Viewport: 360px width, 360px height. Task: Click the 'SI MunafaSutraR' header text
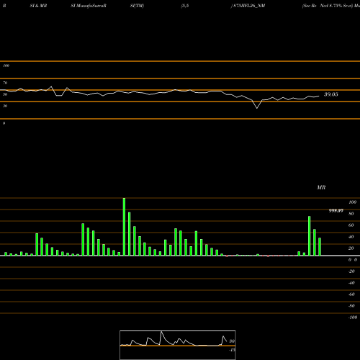89,6
